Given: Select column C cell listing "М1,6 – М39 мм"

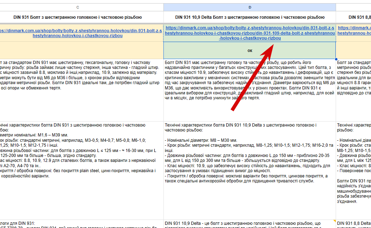Looking at the screenshot, I should [x=82, y=171].
